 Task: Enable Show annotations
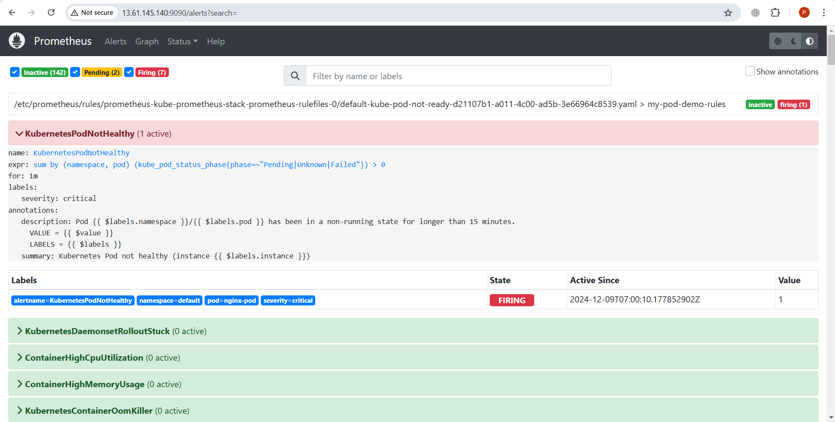[750, 71]
